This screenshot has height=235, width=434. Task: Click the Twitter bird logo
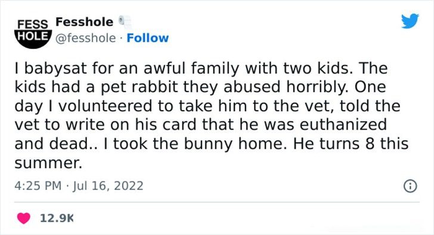pyautogui.click(x=410, y=21)
